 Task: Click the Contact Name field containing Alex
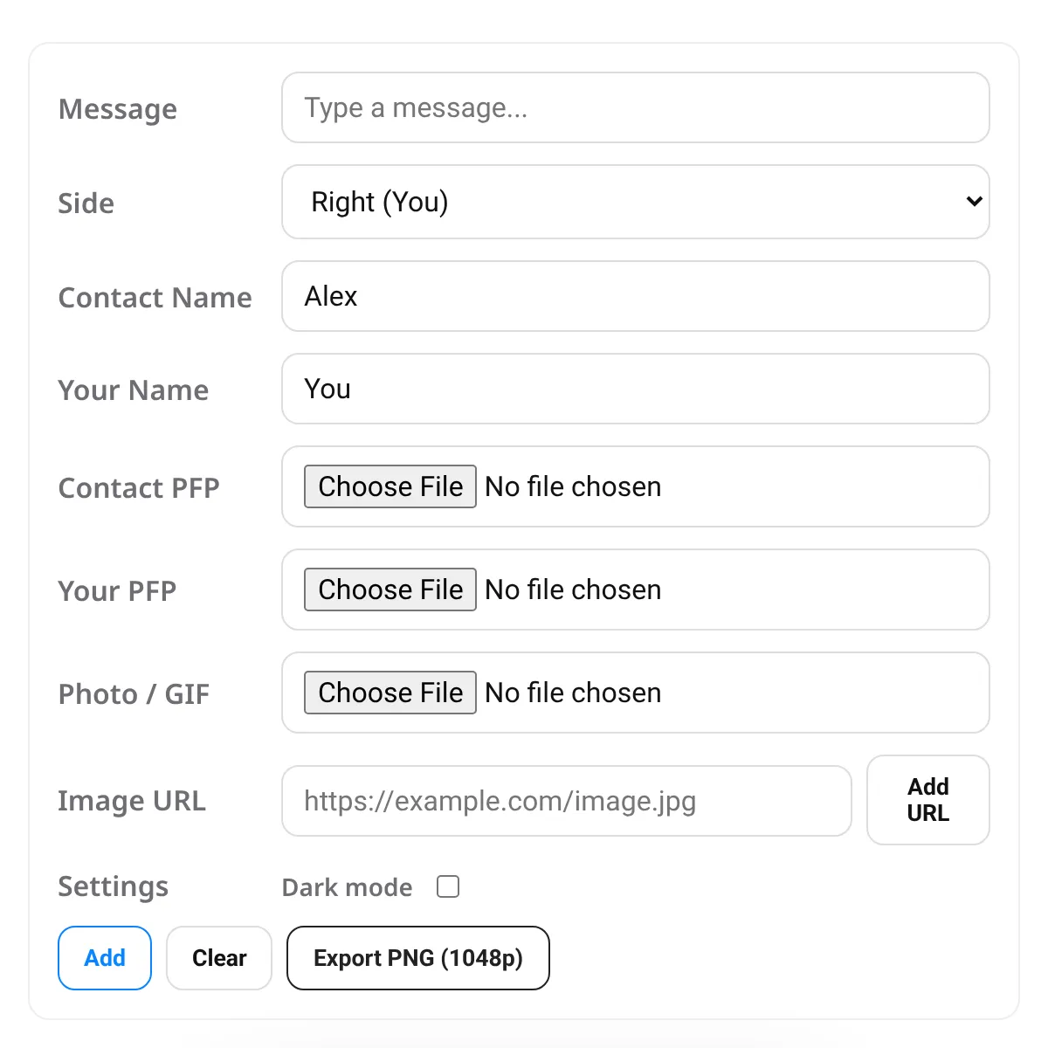click(x=635, y=296)
